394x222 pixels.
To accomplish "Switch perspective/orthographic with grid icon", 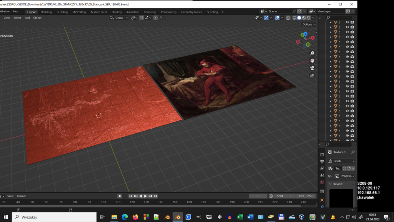I will 312,76.
